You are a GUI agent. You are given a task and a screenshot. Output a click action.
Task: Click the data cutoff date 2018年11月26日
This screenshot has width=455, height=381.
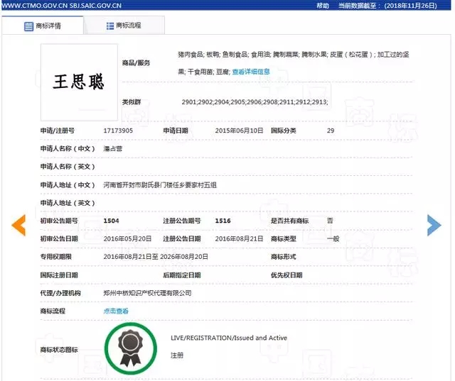coord(419,5)
